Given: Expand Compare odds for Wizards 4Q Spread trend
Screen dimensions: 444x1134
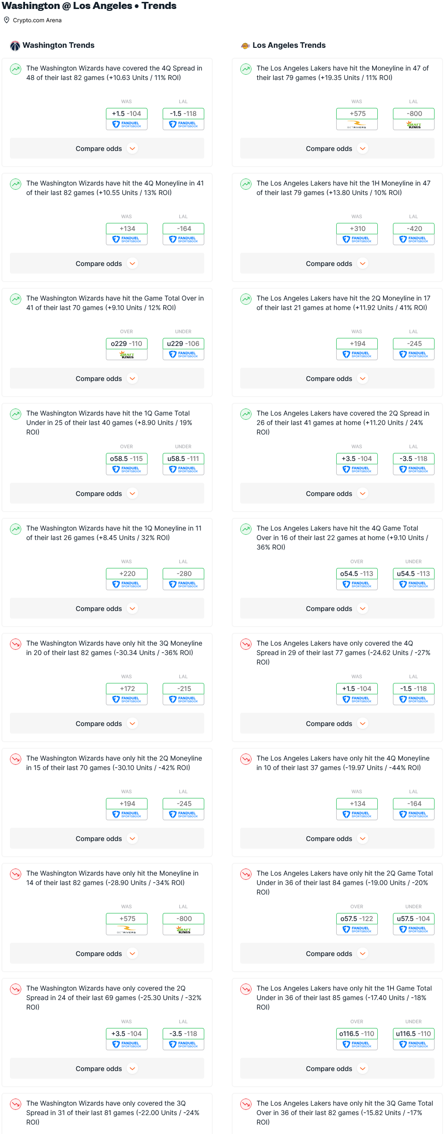Looking at the screenshot, I should [x=107, y=149].
